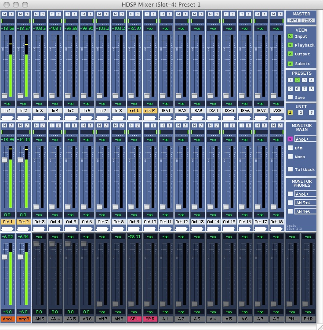Enable the Dim checkbox
The width and height of the screenshot is (323, 330).
[290, 148]
